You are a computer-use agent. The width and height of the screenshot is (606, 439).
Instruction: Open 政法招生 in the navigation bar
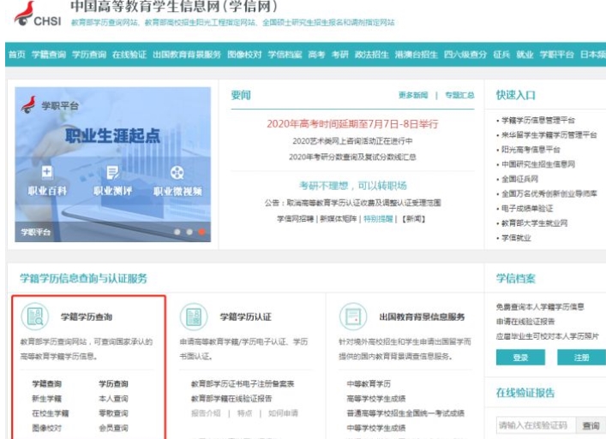pyautogui.click(x=372, y=55)
